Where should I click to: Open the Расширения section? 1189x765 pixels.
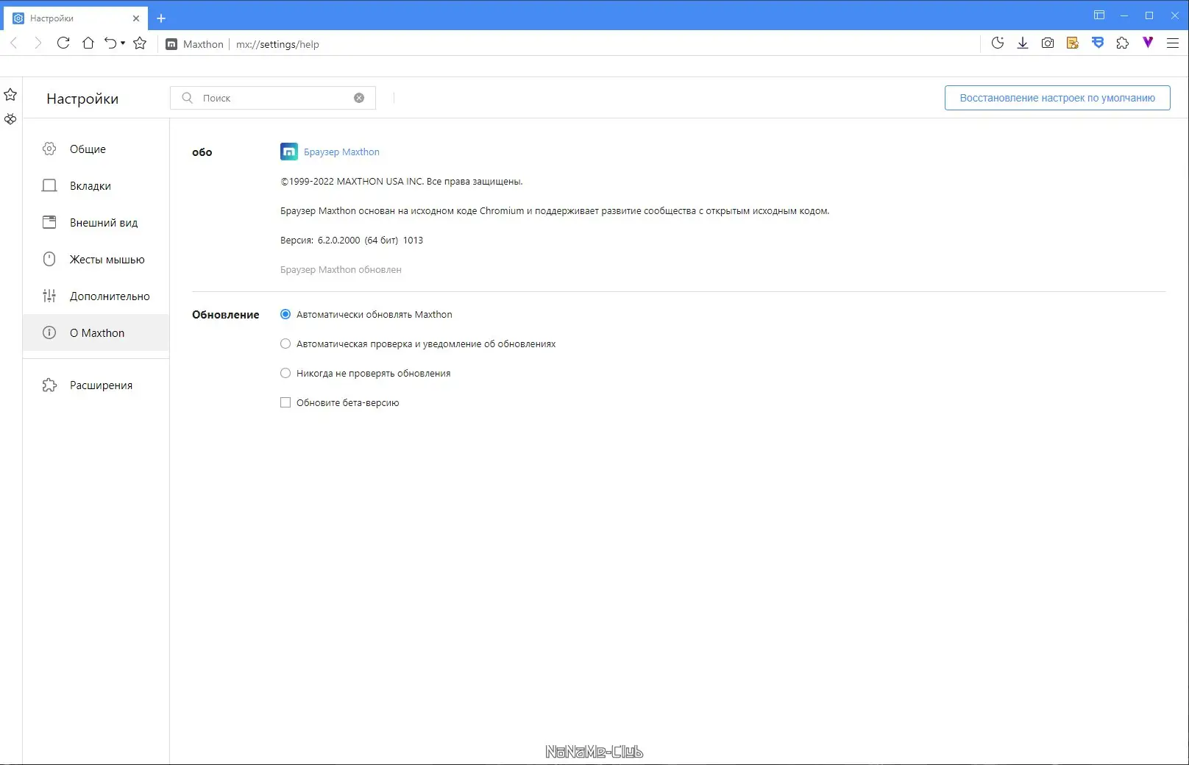tap(96, 385)
